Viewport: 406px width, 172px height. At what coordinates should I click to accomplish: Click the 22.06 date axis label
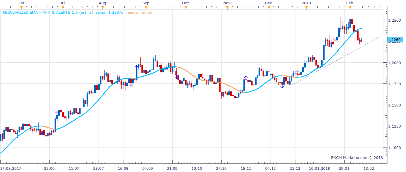click(49, 169)
